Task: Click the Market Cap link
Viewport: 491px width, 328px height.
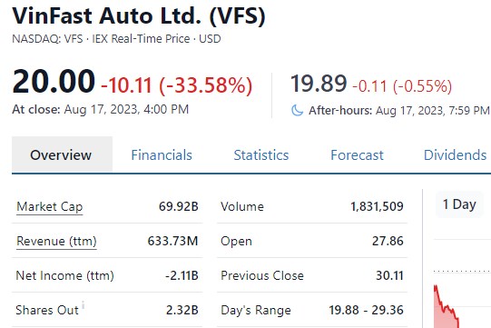Action: [50, 206]
